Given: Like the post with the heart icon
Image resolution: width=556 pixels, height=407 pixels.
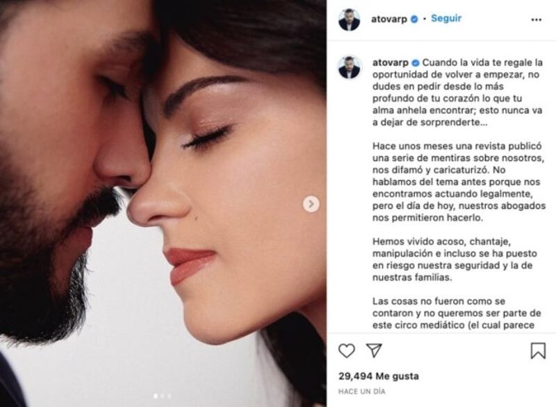Looking at the screenshot, I should (346, 351).
